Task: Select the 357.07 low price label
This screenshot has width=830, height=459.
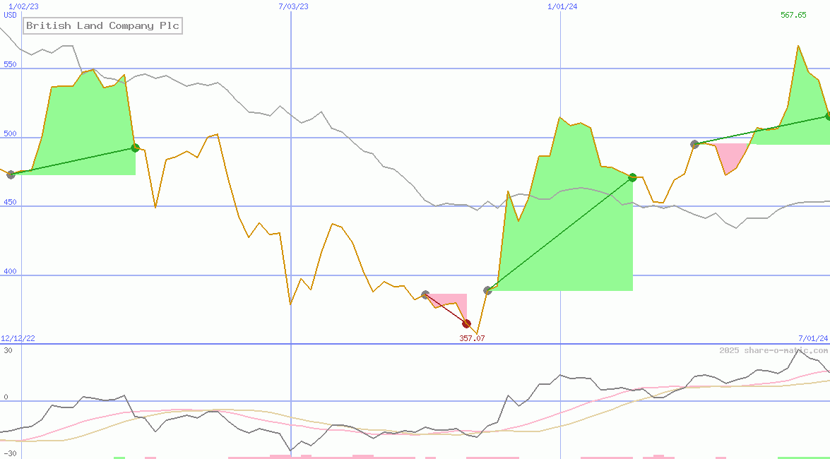Action: pyautogui.click(x=472, y=338)
